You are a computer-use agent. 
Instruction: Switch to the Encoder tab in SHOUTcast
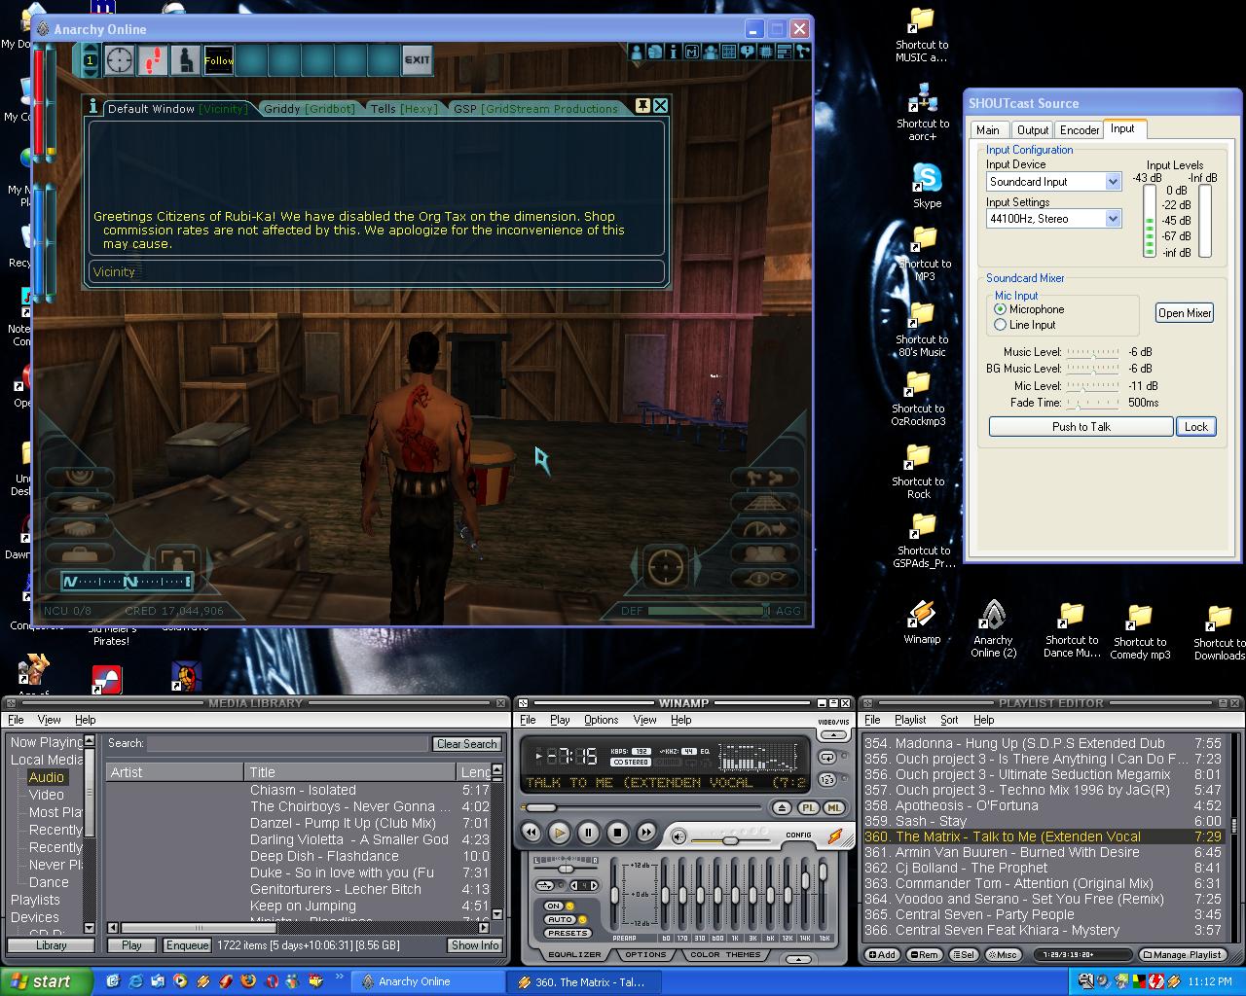pyautogui.click(x=1079, y=129)
